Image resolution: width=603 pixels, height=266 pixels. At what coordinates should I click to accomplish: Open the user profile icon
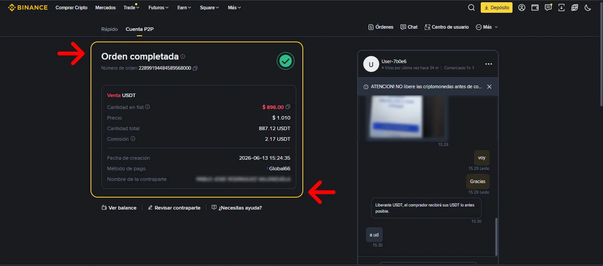click(x=522, y=7)
